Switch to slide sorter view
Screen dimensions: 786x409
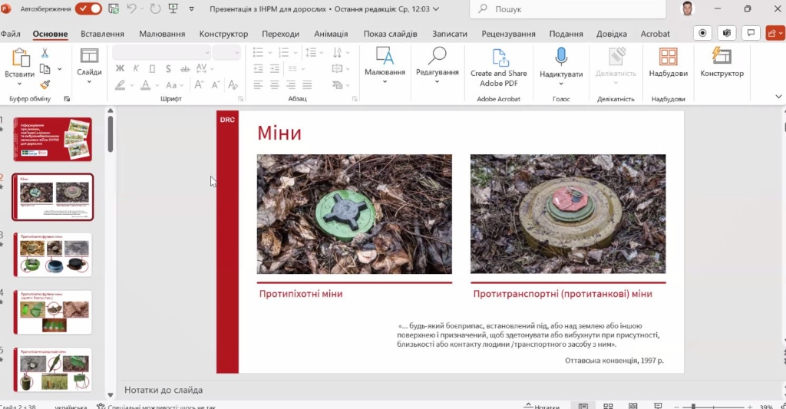tap(608, 406)
